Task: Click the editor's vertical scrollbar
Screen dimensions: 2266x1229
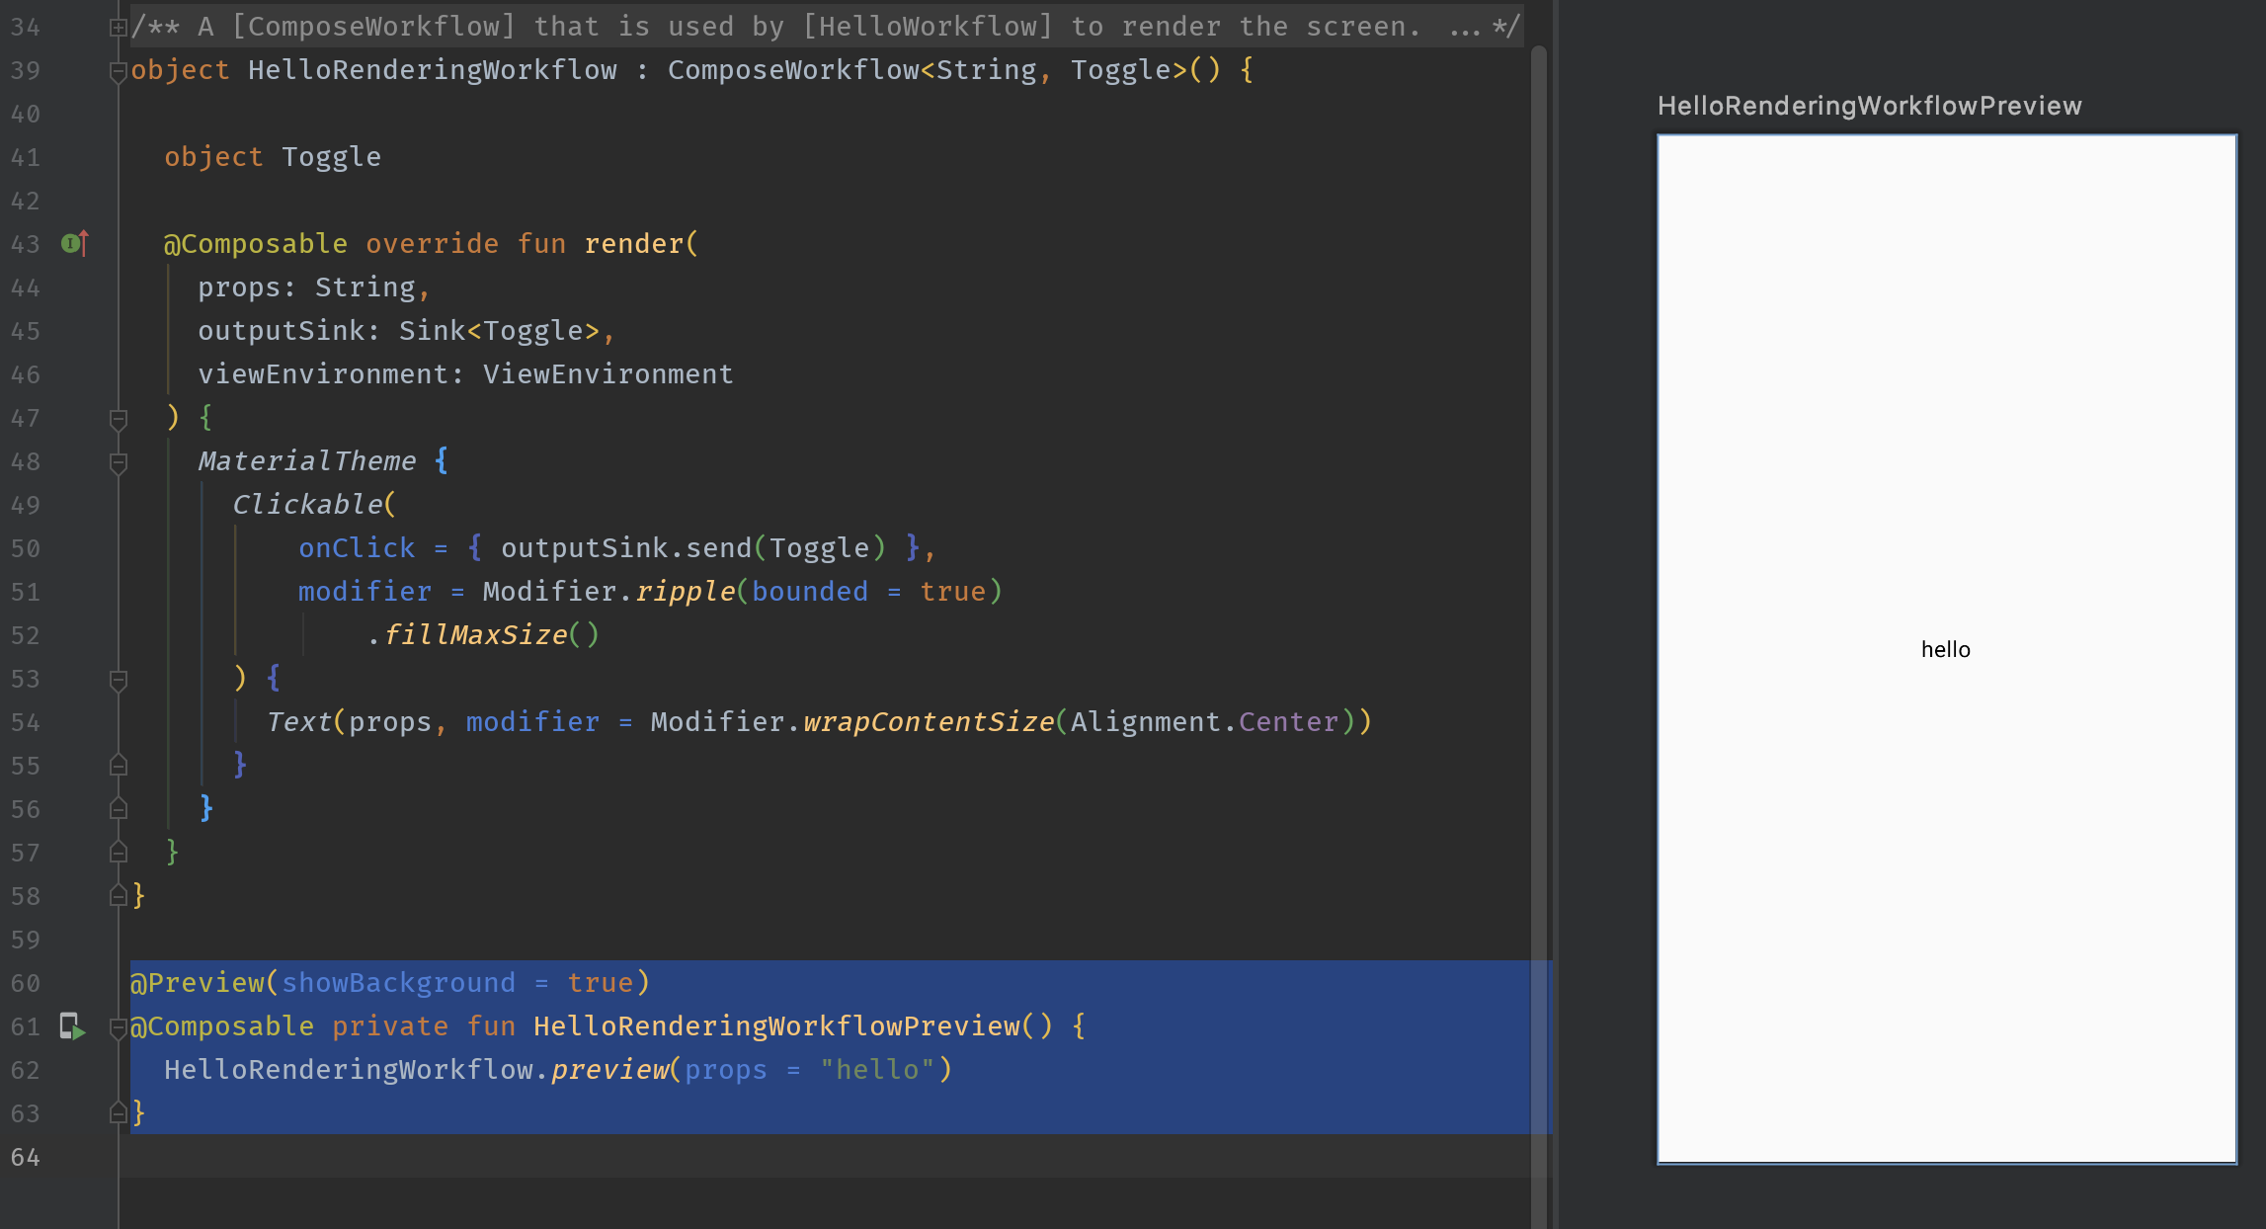Action: click(x=1538, y=593)
